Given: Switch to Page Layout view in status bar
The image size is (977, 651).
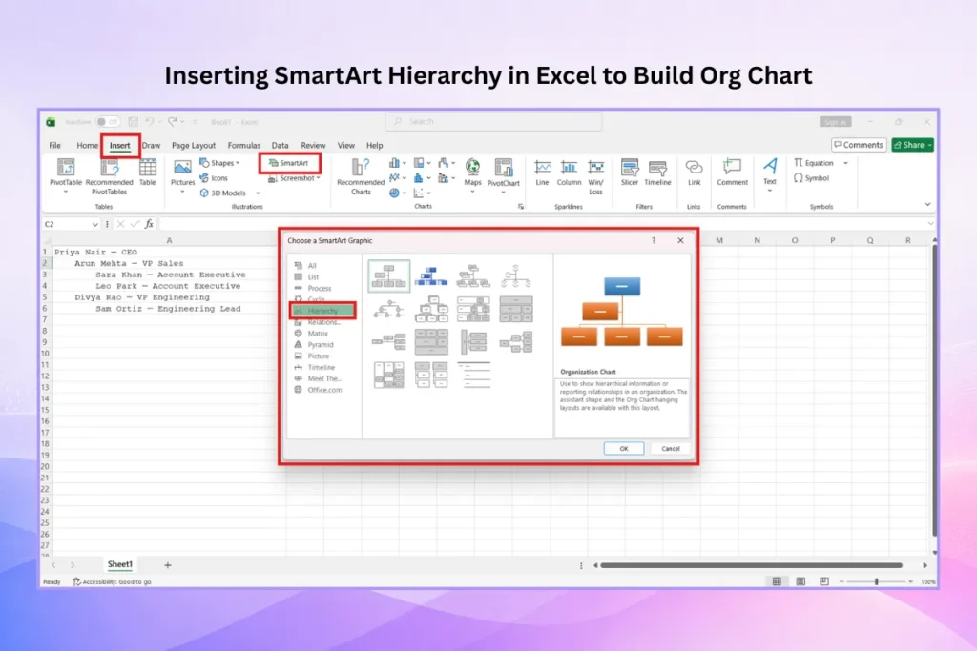Looking at the screenshot, I should tap(800, 581).
